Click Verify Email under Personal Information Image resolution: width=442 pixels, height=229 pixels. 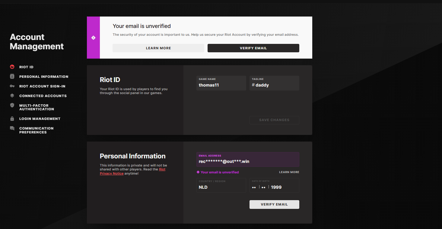(x=274, y=204)
